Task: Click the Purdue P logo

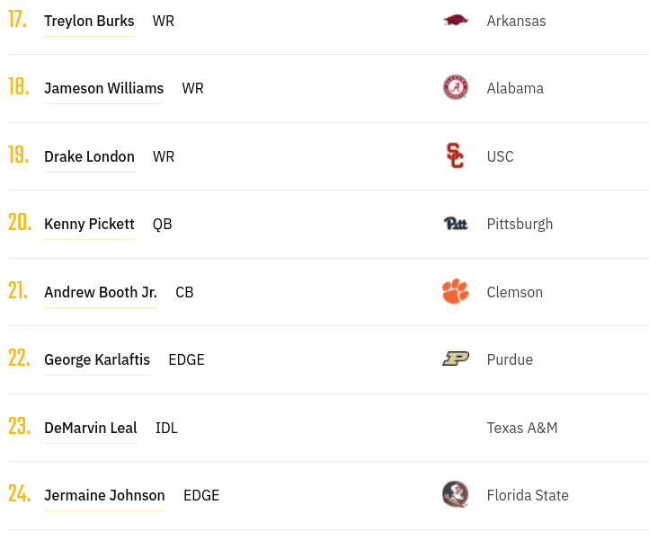Action: (x=456, y=359)
